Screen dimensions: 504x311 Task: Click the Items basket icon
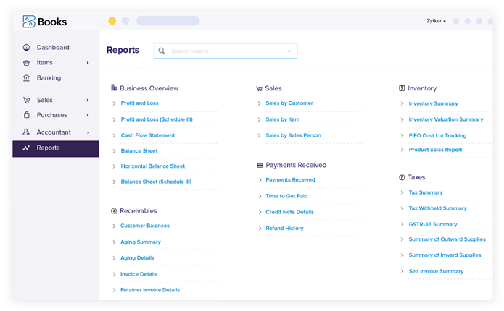(26, 63)
